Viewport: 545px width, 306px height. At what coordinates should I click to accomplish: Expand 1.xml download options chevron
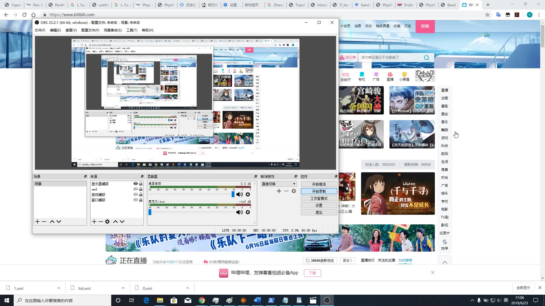59,288
